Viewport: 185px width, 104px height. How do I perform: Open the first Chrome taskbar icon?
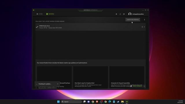tap(93, 102)
